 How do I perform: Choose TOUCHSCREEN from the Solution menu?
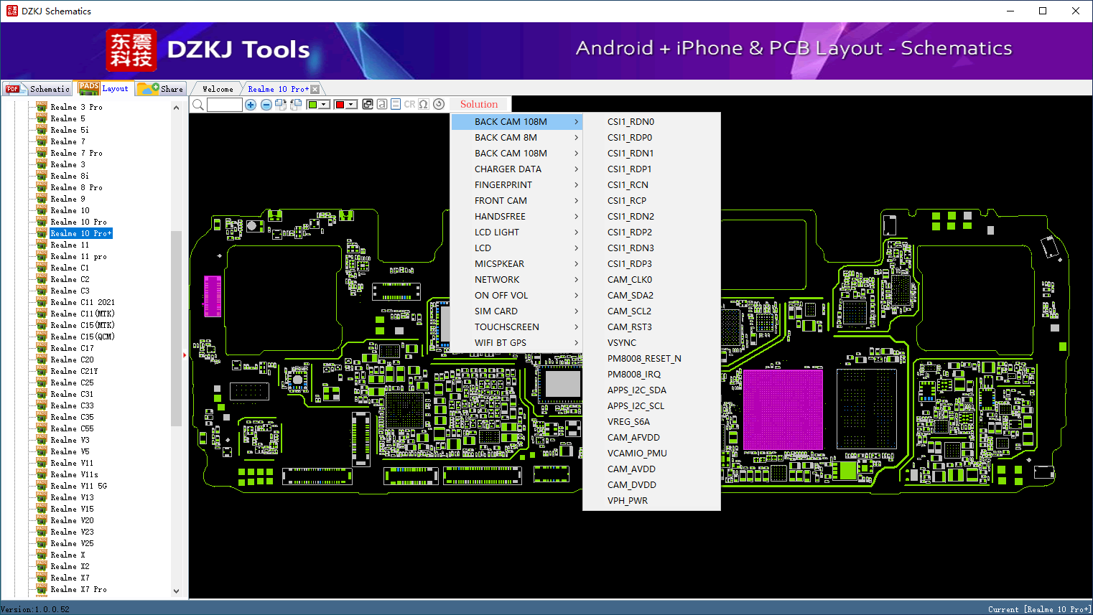point(516,327)
